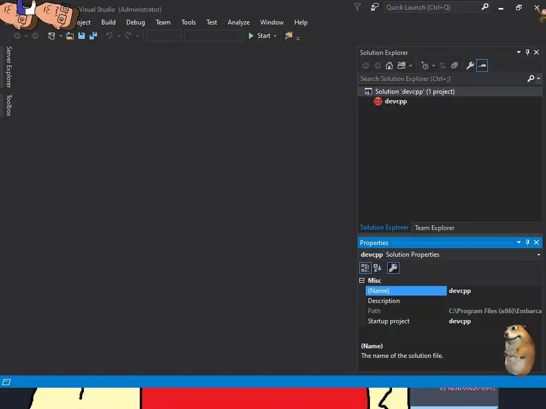Open Properties window position dropdown
This screenshot has width=546, height=409.
pos(518,242)
